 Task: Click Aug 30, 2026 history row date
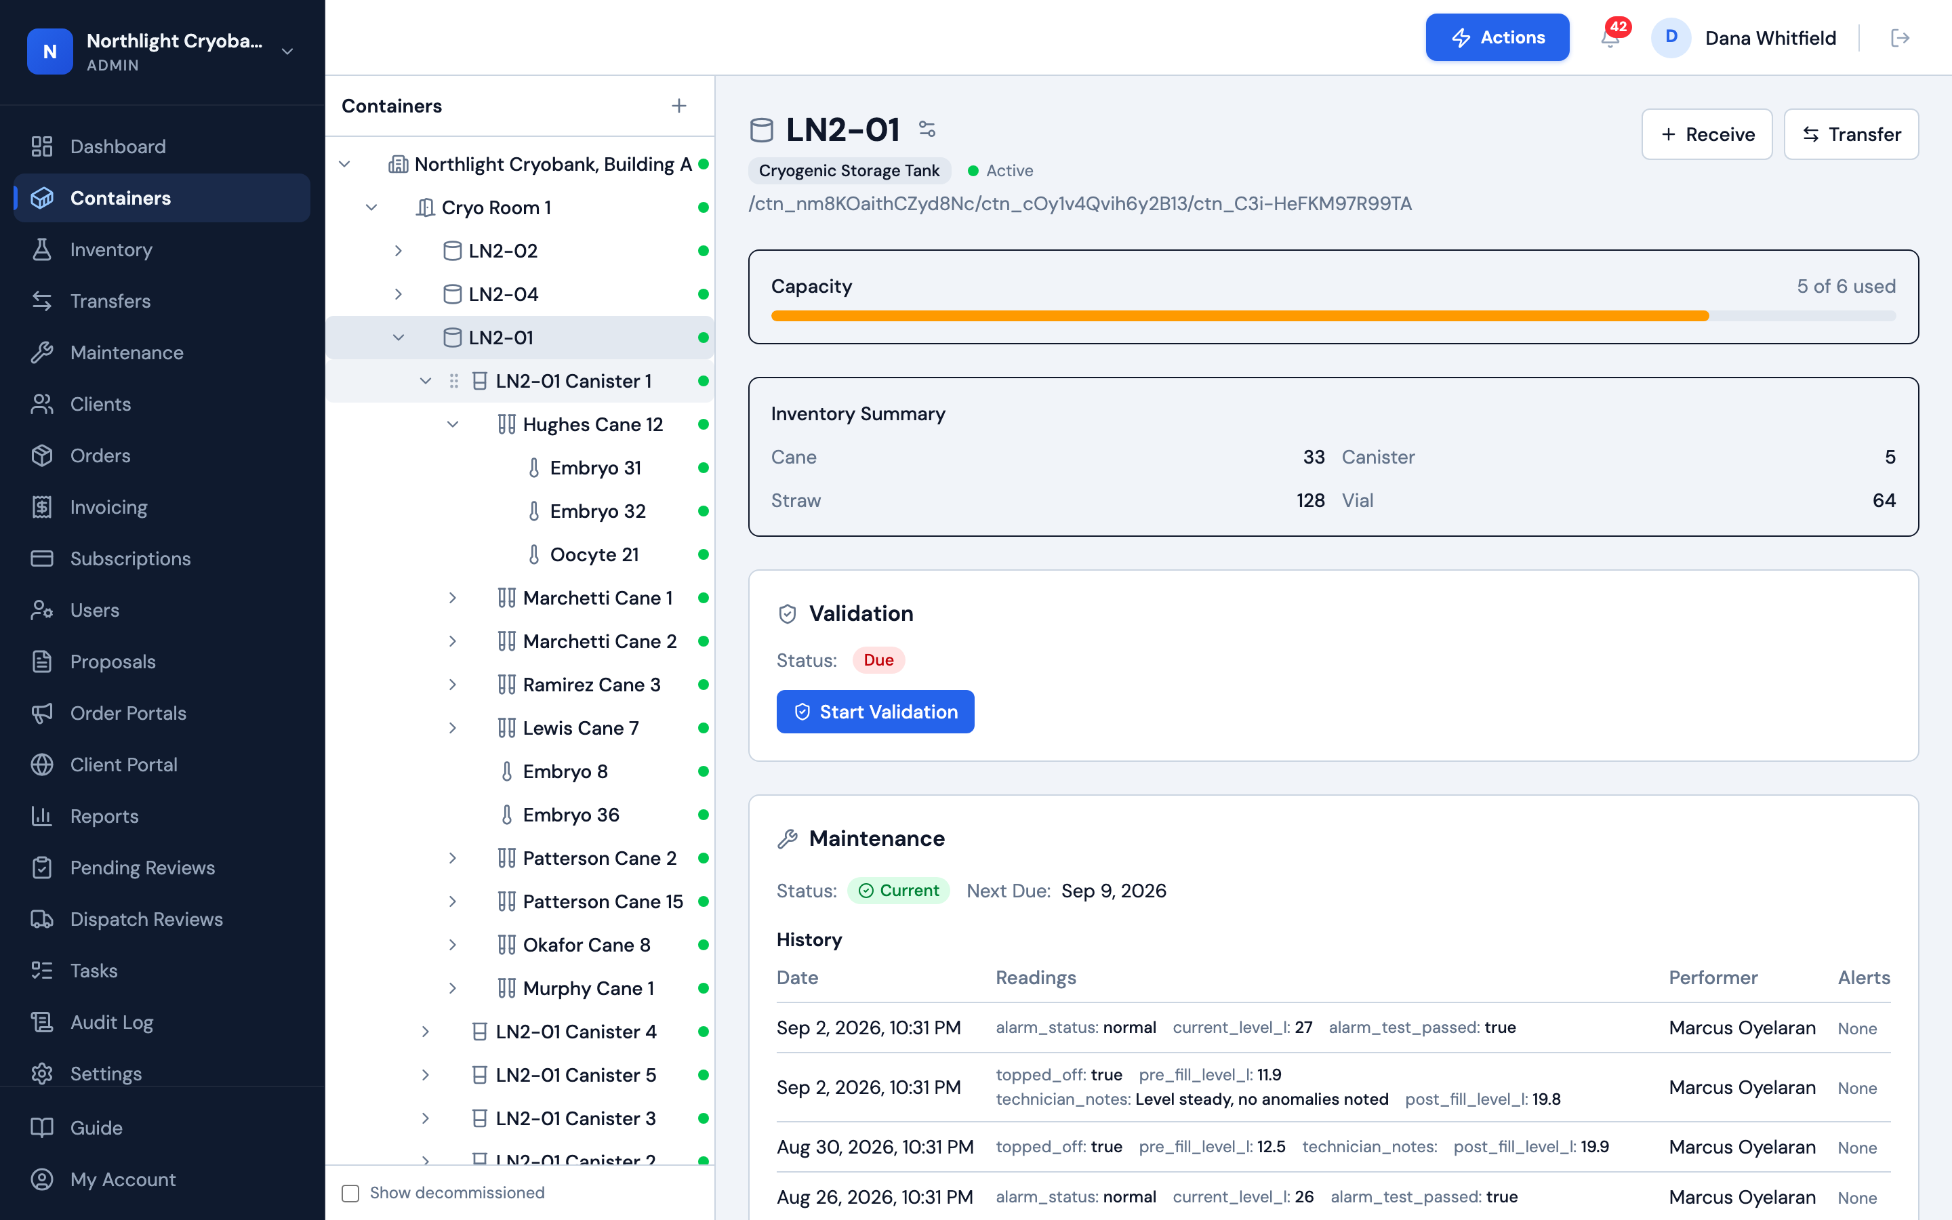[875, 1147]
